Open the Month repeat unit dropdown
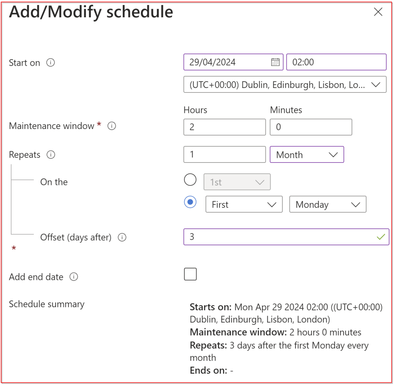The height and width of the screenshot is (384, 393). (307, 155)
